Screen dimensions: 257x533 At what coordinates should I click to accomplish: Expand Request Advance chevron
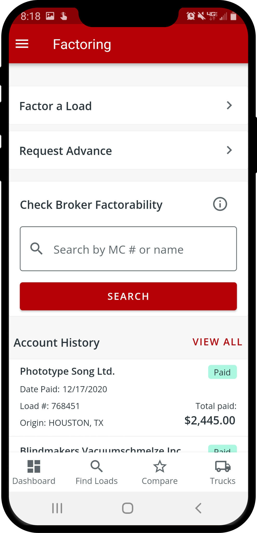229,150
